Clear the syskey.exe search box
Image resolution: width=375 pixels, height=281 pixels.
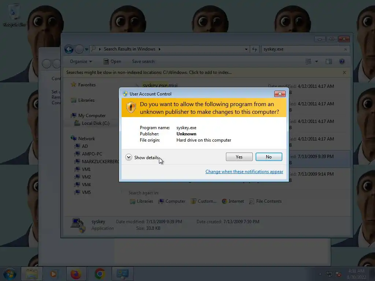pyautogui.click(x=345, y=49)
